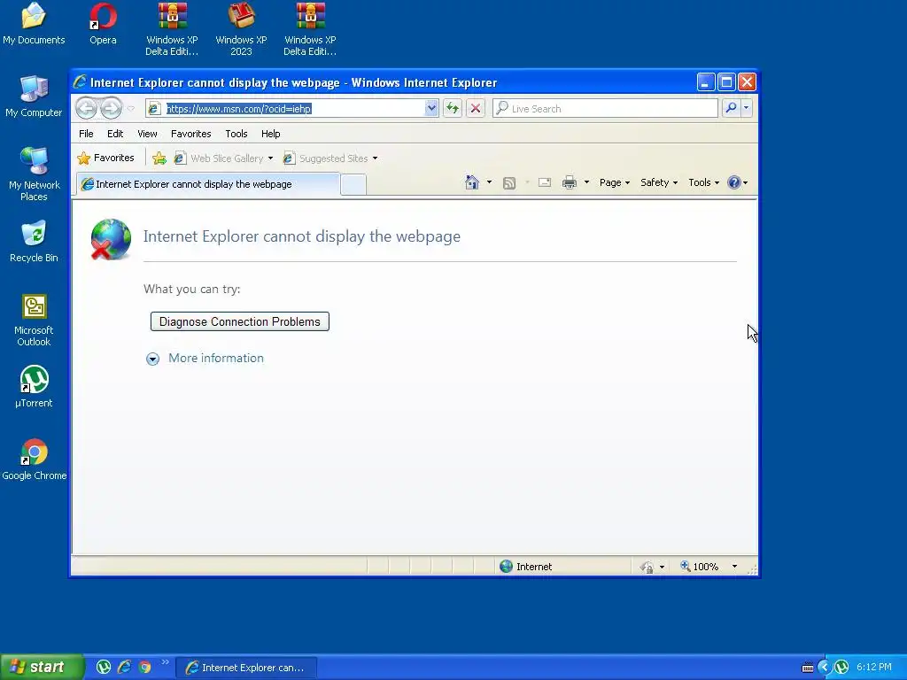Expand Quick Launch overflow chevron

point(166,662)
